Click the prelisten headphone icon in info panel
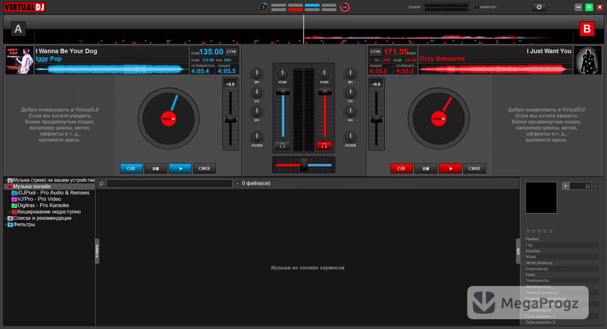The height and width of the screenshot is (329, 607). point(587,186)
